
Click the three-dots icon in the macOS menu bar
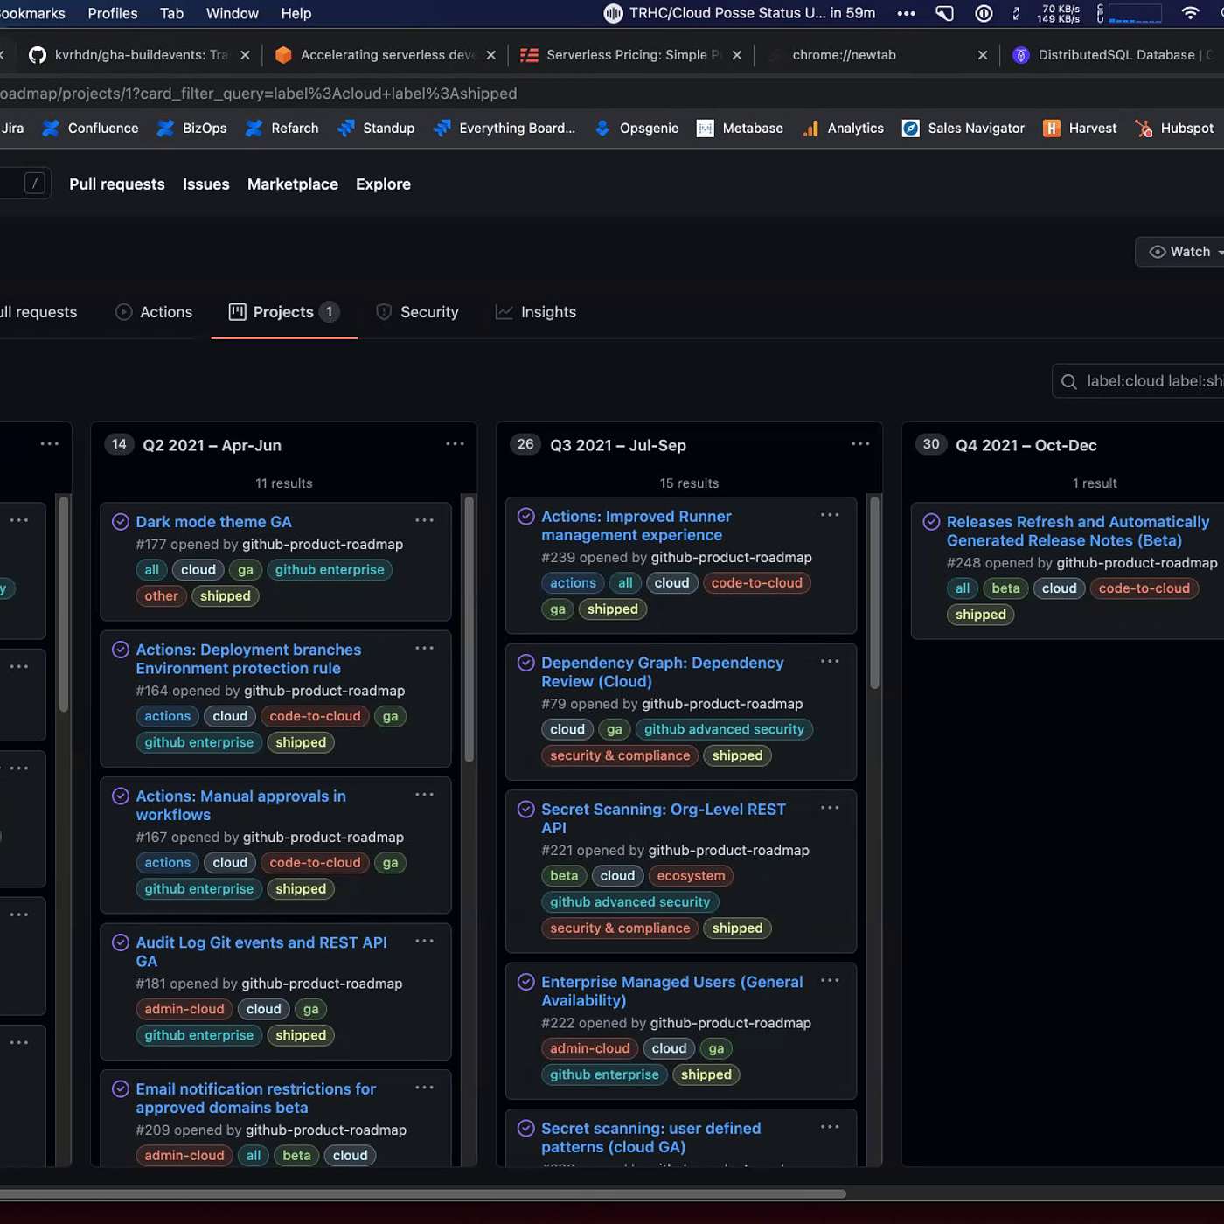click(x=907, y=13)
